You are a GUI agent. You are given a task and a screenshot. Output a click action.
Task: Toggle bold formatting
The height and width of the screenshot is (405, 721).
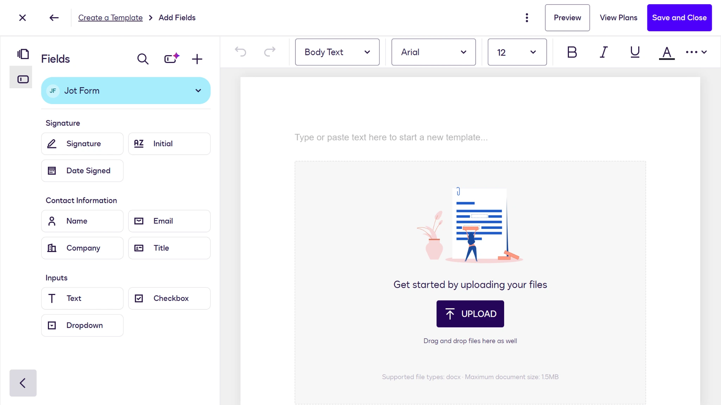572,52
